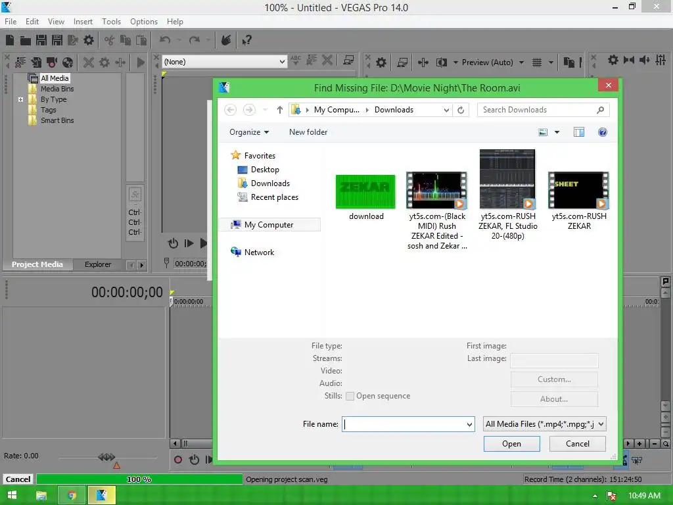
Task: Open the Undo history dropdown arrow
Action: [179, 40]
